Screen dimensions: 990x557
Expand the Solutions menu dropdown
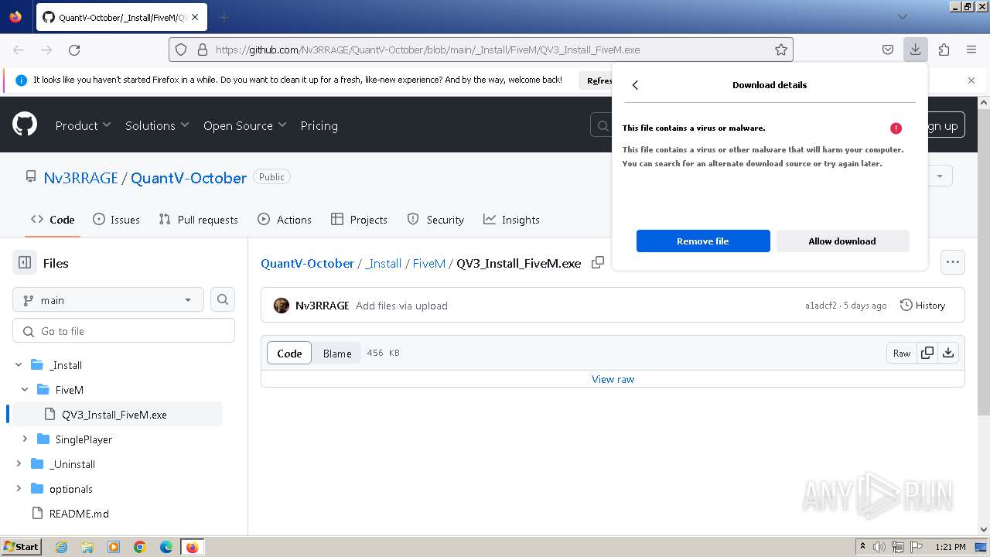coord(157,125)
